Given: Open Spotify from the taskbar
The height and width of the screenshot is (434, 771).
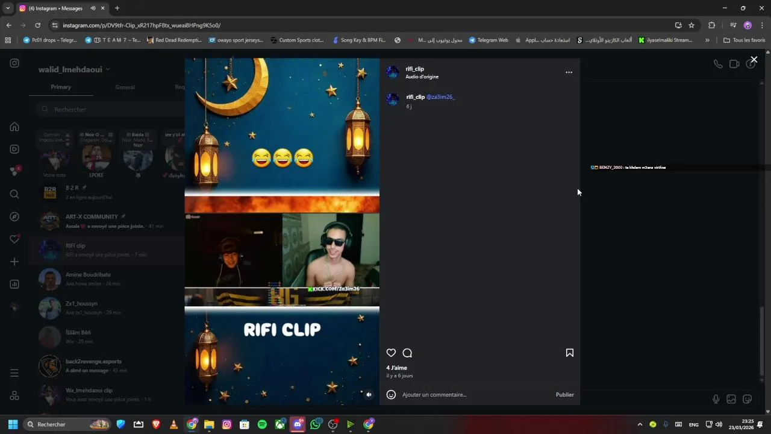Looking at the screenshot, I should pyautogui.click(x=262, y=424).
